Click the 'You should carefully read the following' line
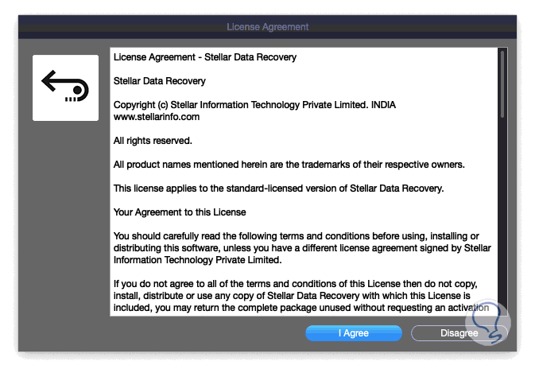535x373 pixels. (x=297, y=236)
